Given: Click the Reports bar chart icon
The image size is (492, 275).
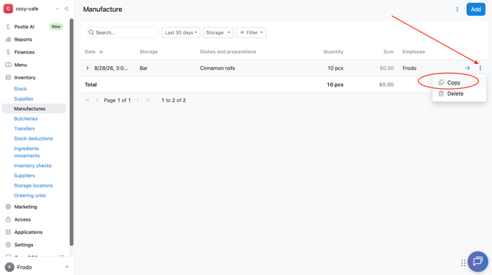Looking at the screenshot, I should pyautogui.click(x=8, y=39).
